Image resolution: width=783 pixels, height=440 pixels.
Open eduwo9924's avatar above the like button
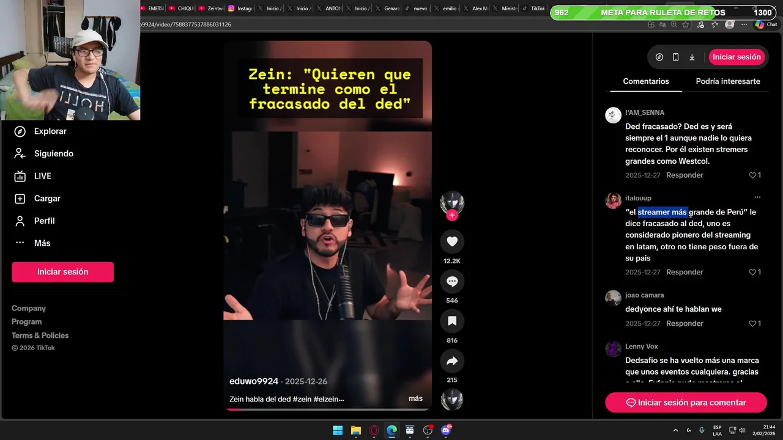452,202
